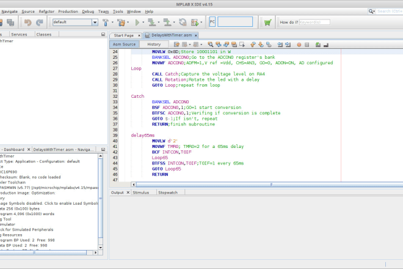Click the Debug Main Project icon

point(195,23)
